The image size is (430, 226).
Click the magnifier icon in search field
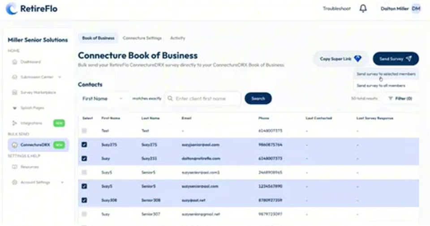(170, 98)
